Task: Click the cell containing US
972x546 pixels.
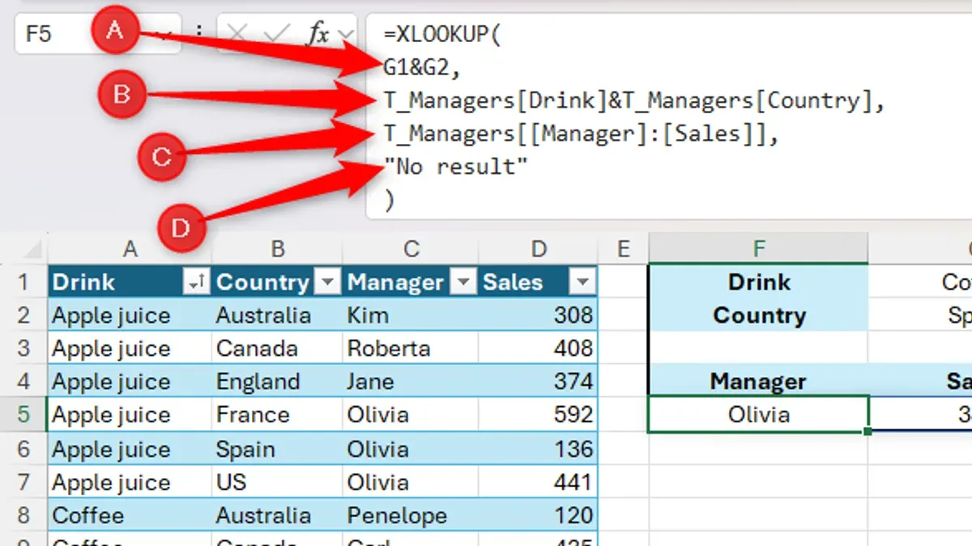Action: pyautogui.click(x=277, y=482)
